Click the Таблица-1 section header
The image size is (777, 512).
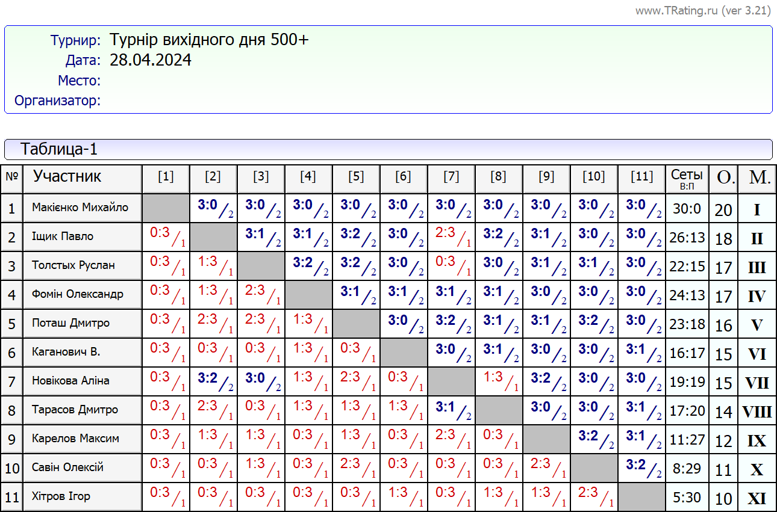click(59, 149)
